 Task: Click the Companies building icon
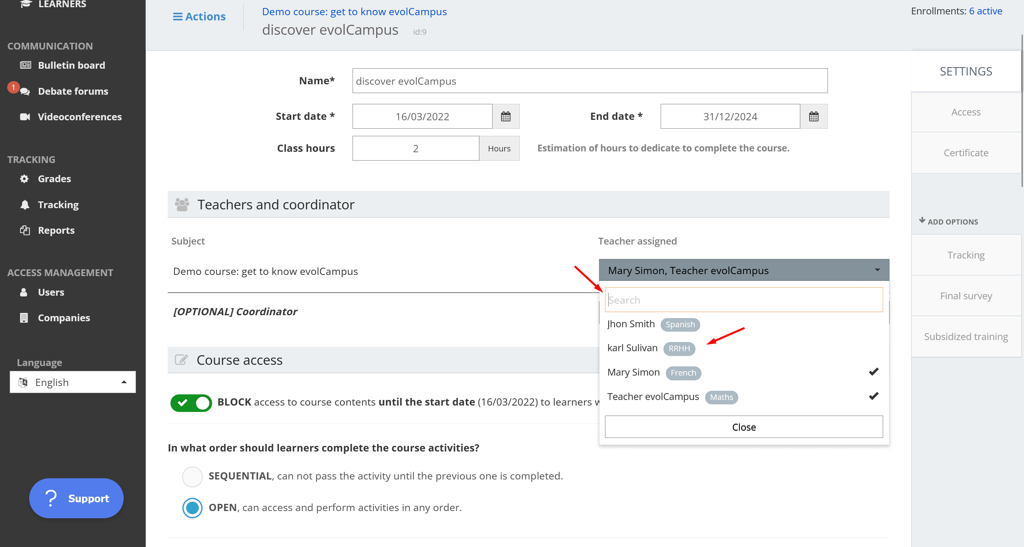(24, 318)
